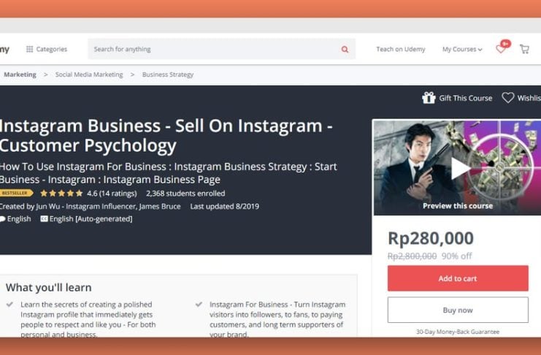Viewport: 541px width, 355px height.
Task: Add the course to cart
Action: tap(458, 278)
